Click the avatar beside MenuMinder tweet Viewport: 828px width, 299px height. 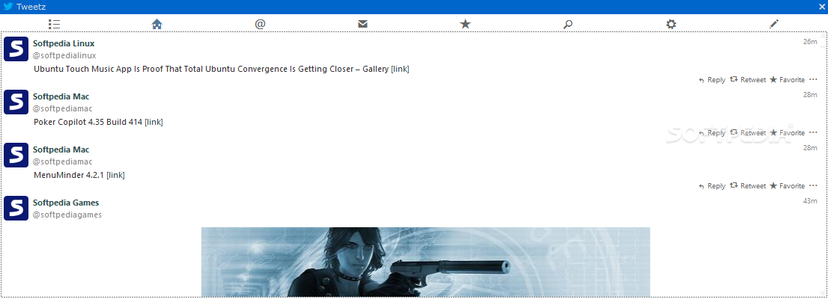click(x=16, y=155)
